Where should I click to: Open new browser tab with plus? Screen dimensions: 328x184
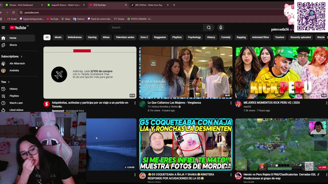click(174, 5)
